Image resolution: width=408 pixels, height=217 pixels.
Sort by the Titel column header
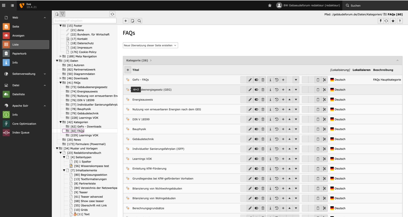click(136, 70)
